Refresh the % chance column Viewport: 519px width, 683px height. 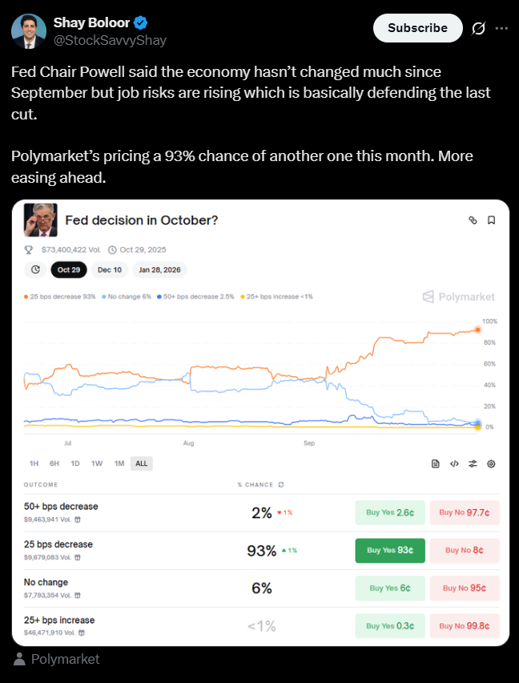click(280, 485)
